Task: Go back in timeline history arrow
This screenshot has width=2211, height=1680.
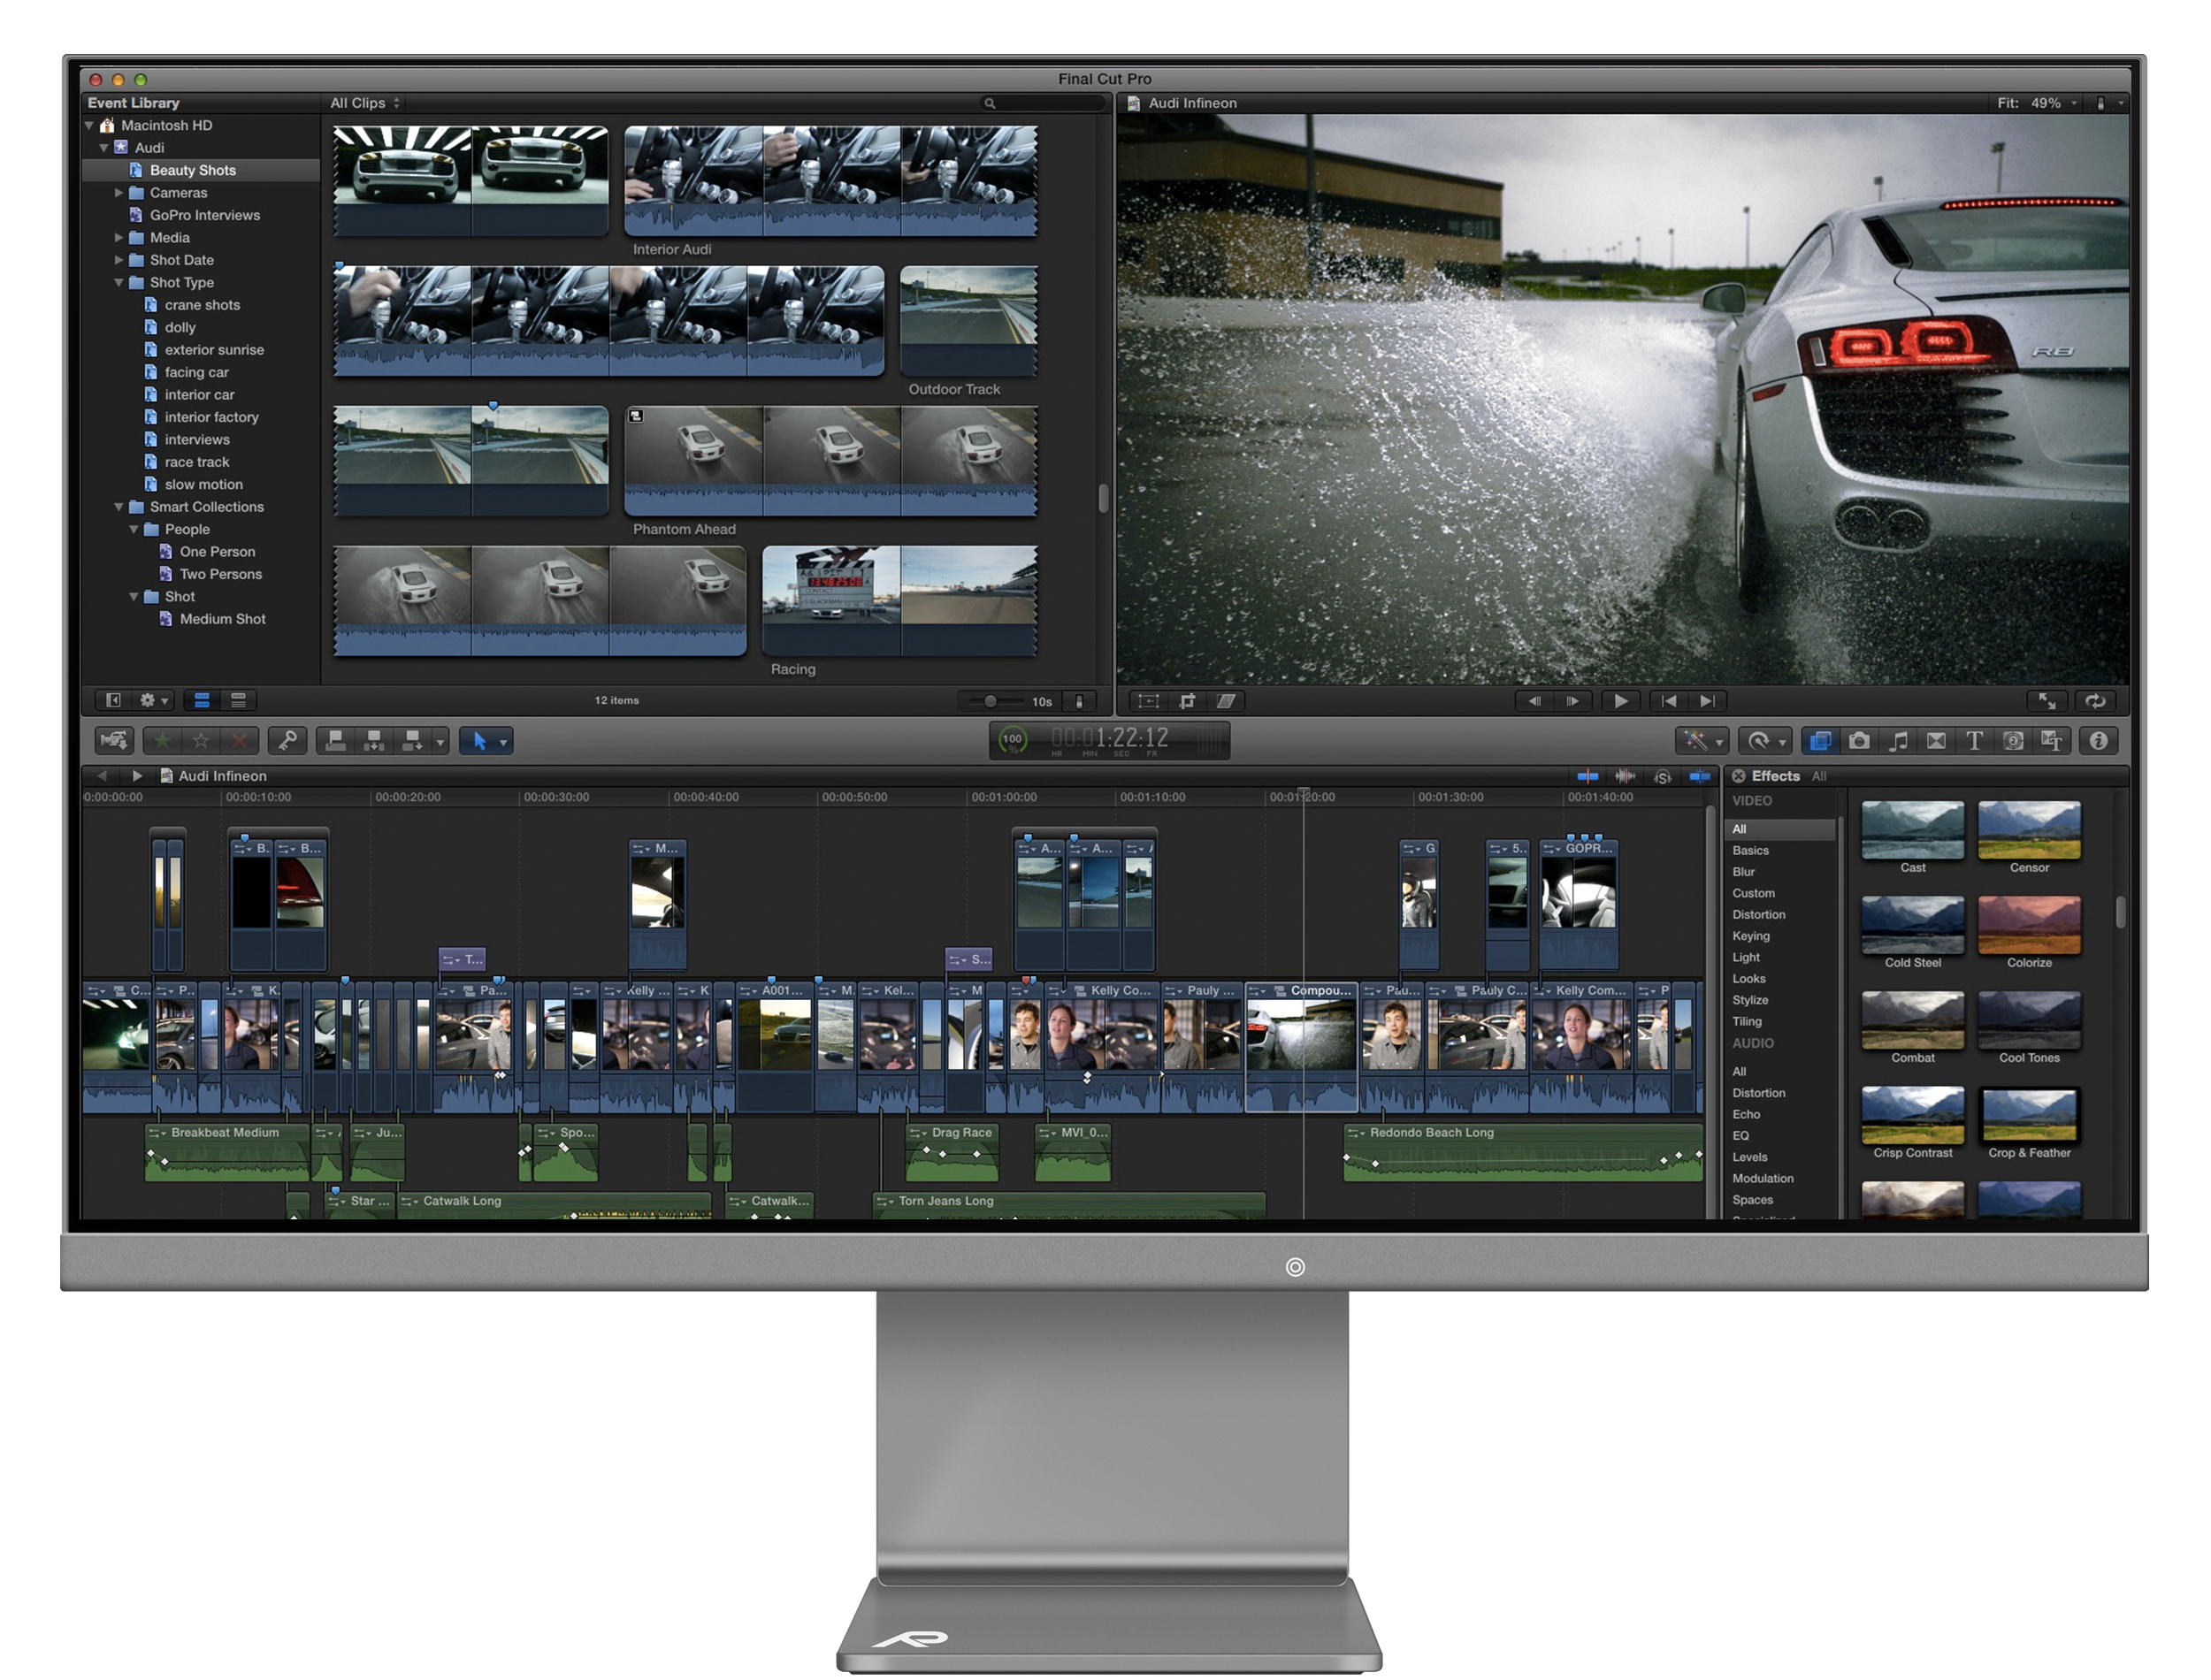Action: pyautogui.click(x=102, y=776)
